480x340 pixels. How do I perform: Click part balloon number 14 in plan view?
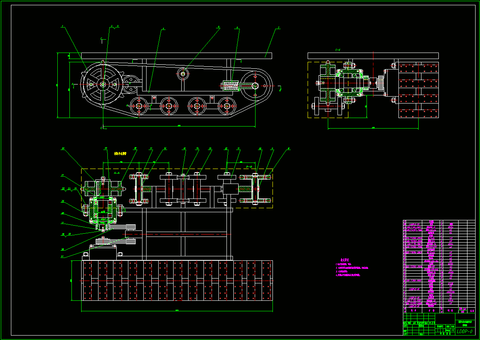pos(197,149)
